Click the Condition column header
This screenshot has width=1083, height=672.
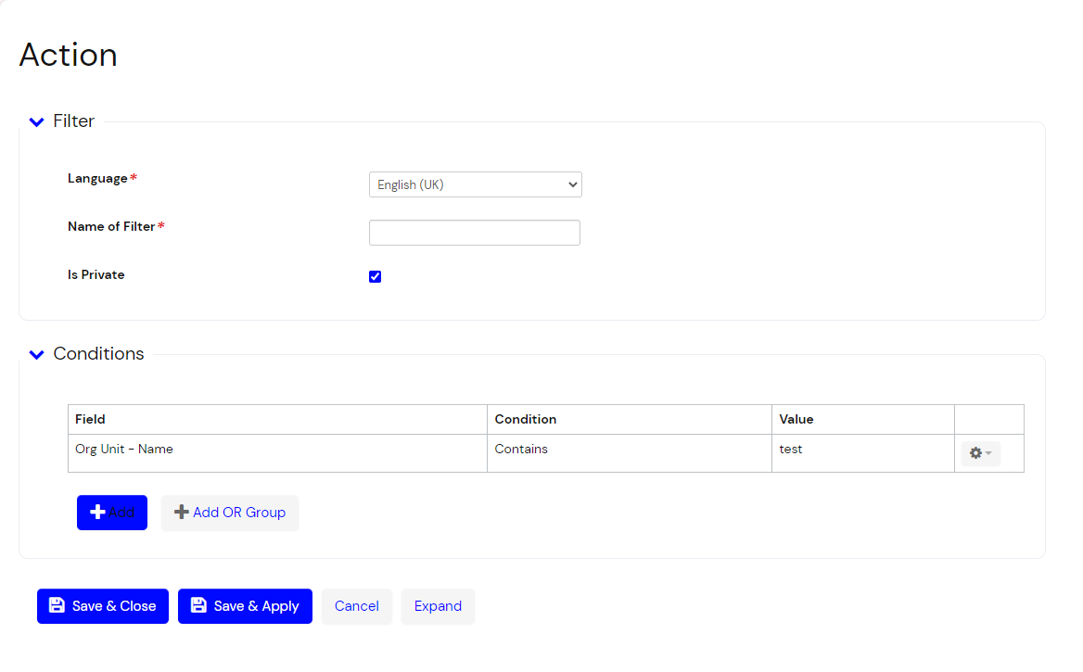526,419
